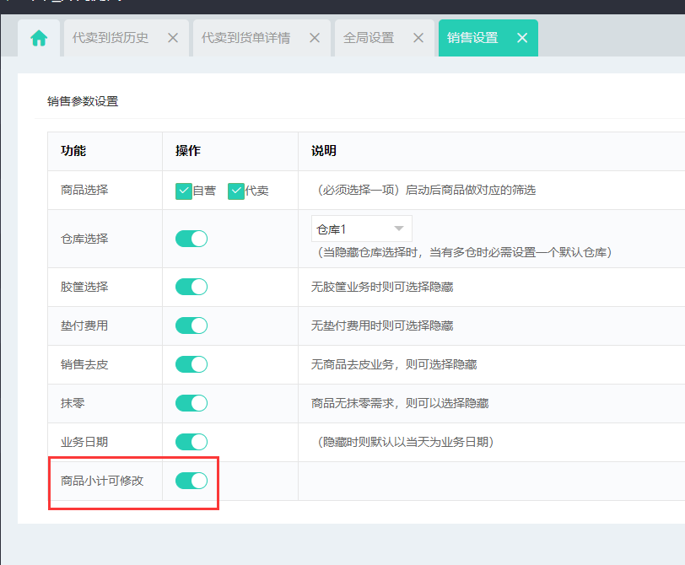685x565 pixels.
Task: Switch to 代卖到货单详情 tab
Action: point(245,38)
